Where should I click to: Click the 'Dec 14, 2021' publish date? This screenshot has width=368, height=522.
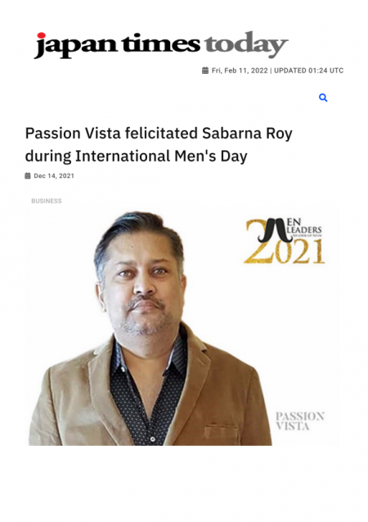click(x=54, y=175)
